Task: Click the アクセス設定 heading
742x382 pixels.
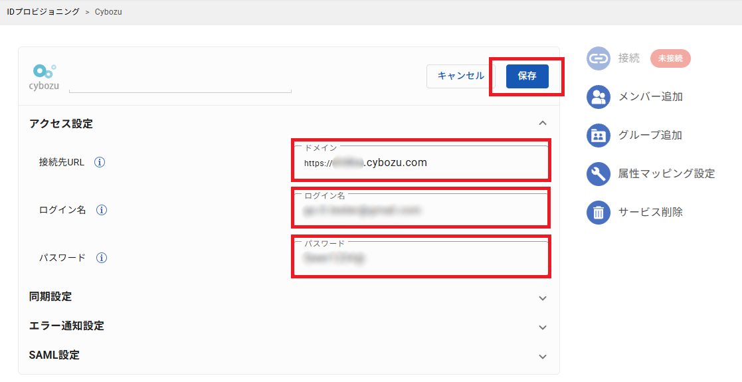Action: pyautogui.click(x=61, y=124)
